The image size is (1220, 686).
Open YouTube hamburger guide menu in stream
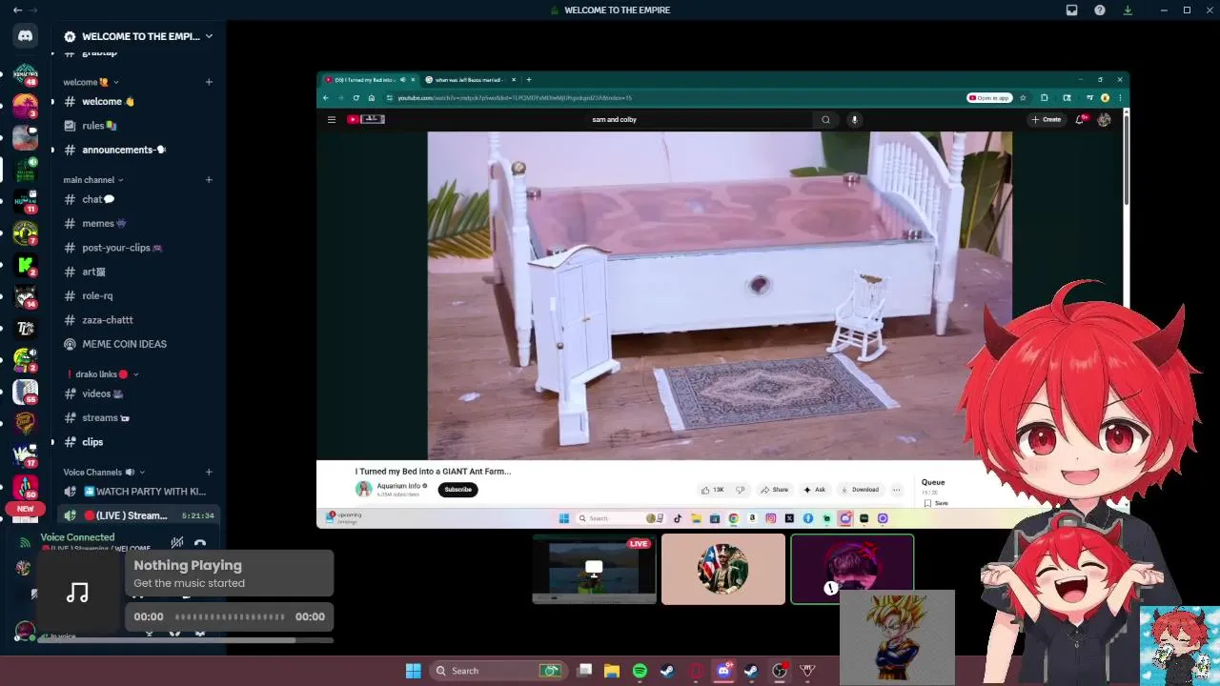coord(331,119)
